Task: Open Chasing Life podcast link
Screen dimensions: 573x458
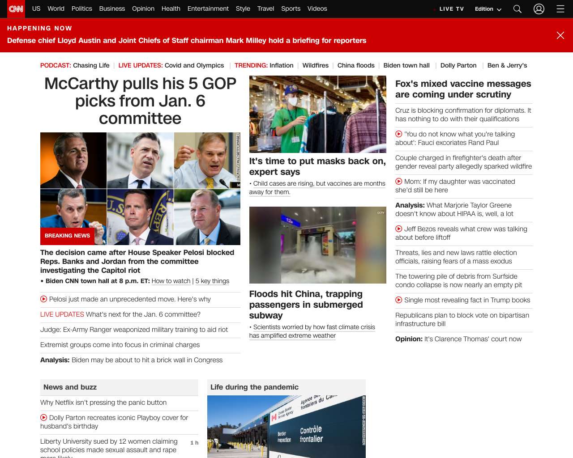Action: (91, 65)
